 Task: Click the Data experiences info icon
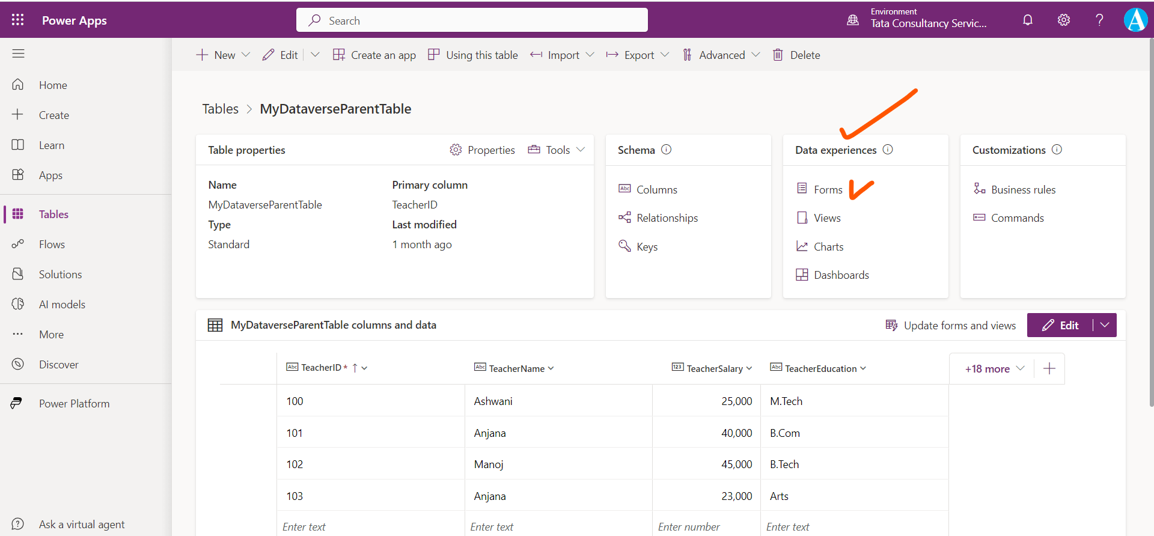click(x=888, y=150)
